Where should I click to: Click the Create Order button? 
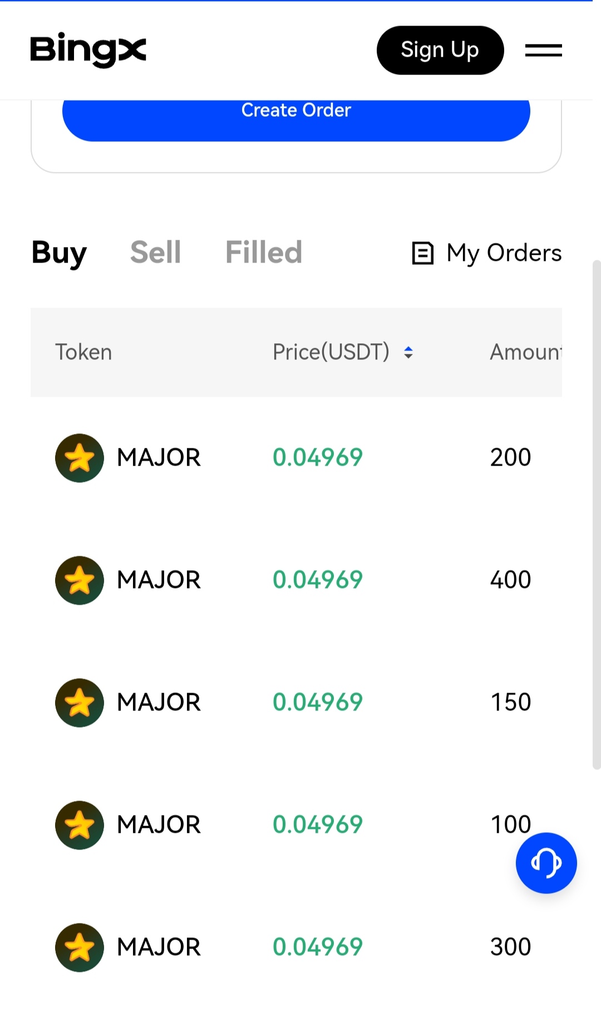(x=296, y=114)
